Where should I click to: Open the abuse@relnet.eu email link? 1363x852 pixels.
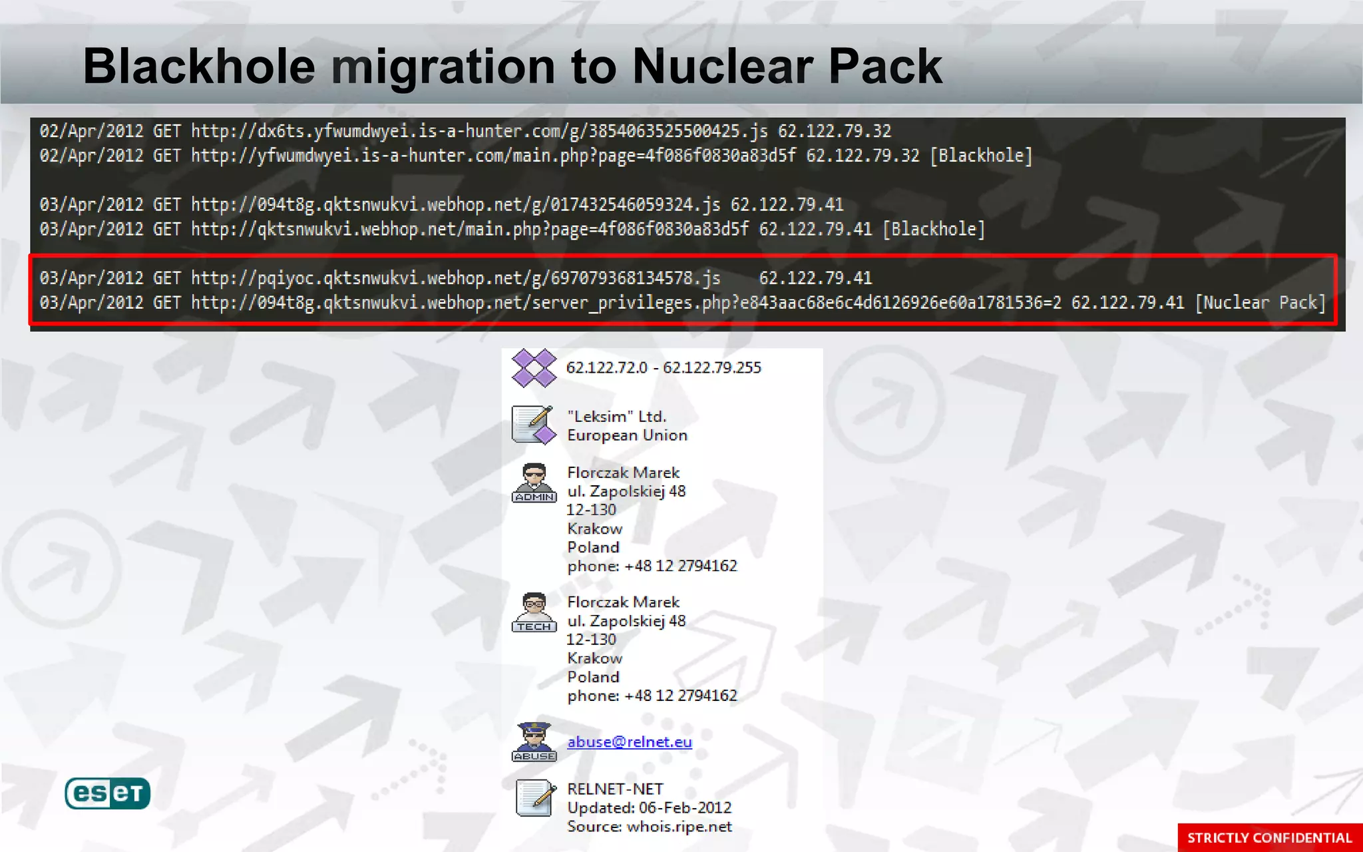tap(629, 742)
